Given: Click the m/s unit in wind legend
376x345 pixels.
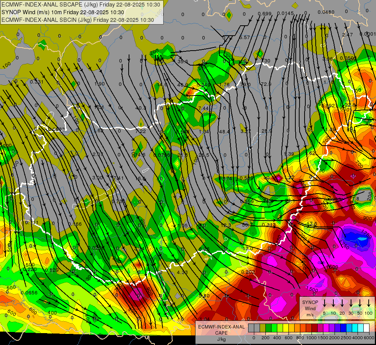Looking at the screenshot, I should point(310,315).
